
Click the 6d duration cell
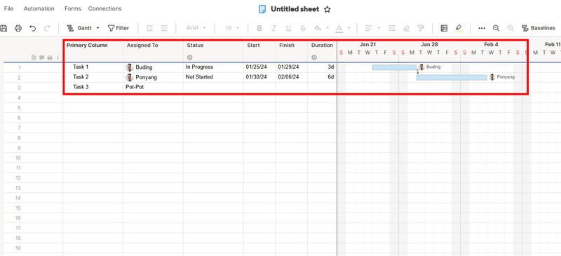point(322,77)
